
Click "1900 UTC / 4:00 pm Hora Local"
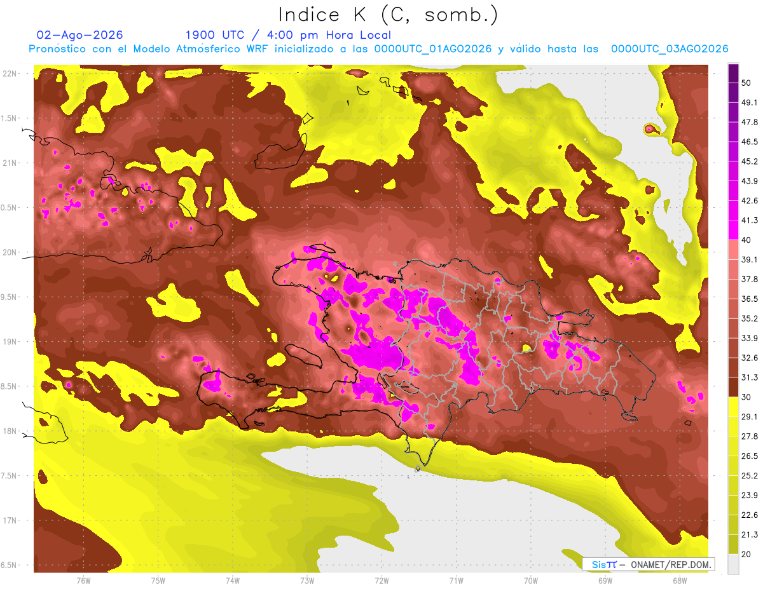click(288, 36)
